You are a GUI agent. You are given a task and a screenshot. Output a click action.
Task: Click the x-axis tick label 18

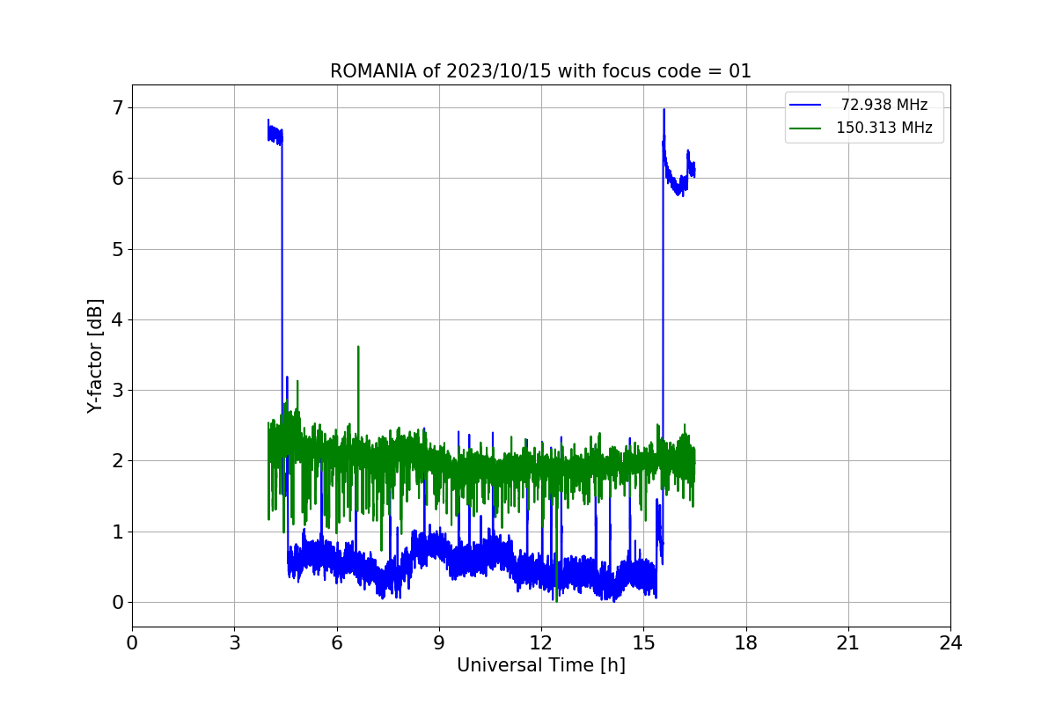click(x=745, y=643)
